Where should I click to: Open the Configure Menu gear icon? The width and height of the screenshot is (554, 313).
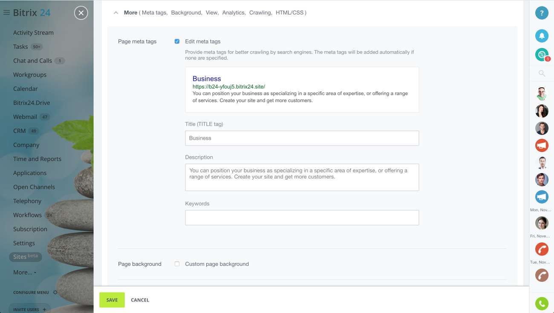click(55, 293)
